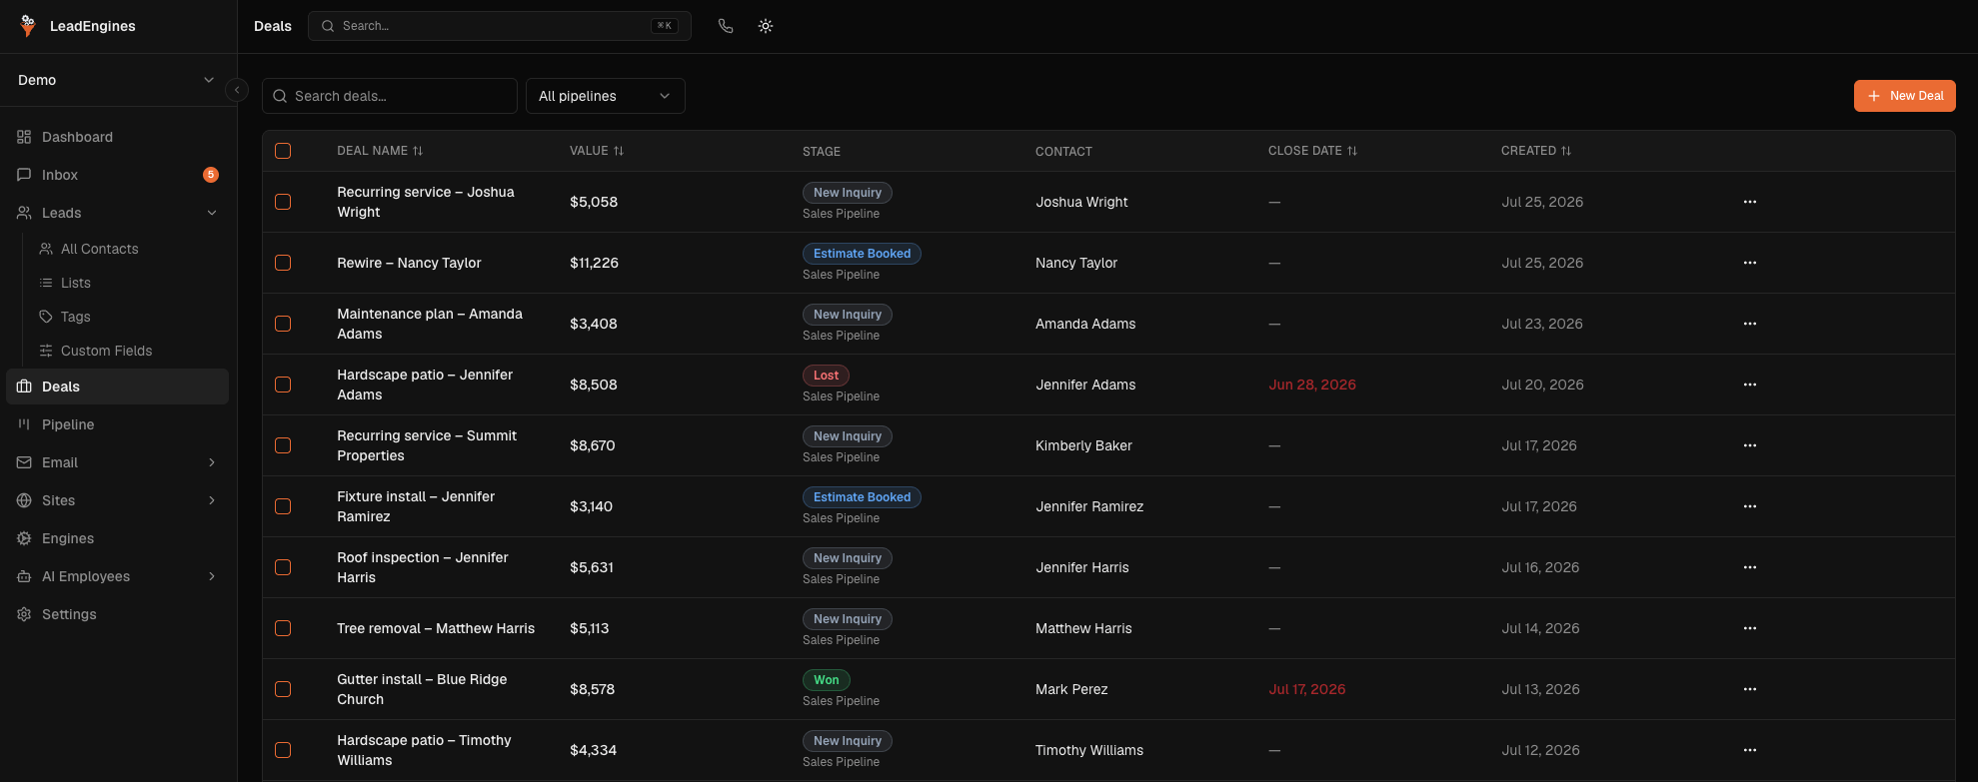Click created date Jul 23, 2026

pyautogui.click(x=1542, y=324)
